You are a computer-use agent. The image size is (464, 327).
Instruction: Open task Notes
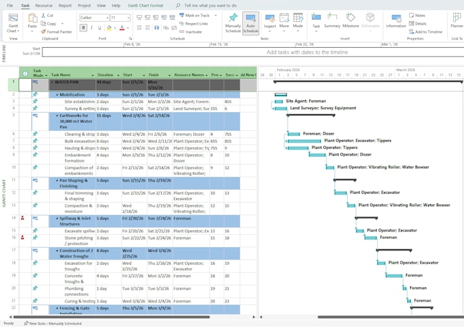click(417, 16)
